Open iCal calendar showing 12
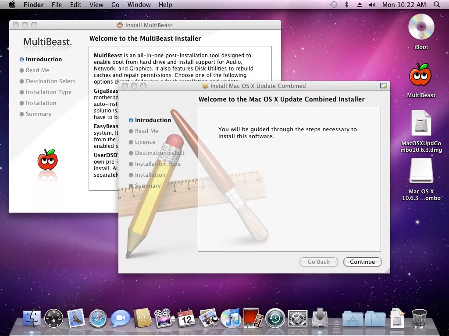The height and width of the screenshot is (336, 449). (186, 318)
